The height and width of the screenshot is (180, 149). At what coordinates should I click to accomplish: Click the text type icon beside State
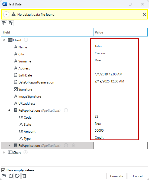coord(21,124)
